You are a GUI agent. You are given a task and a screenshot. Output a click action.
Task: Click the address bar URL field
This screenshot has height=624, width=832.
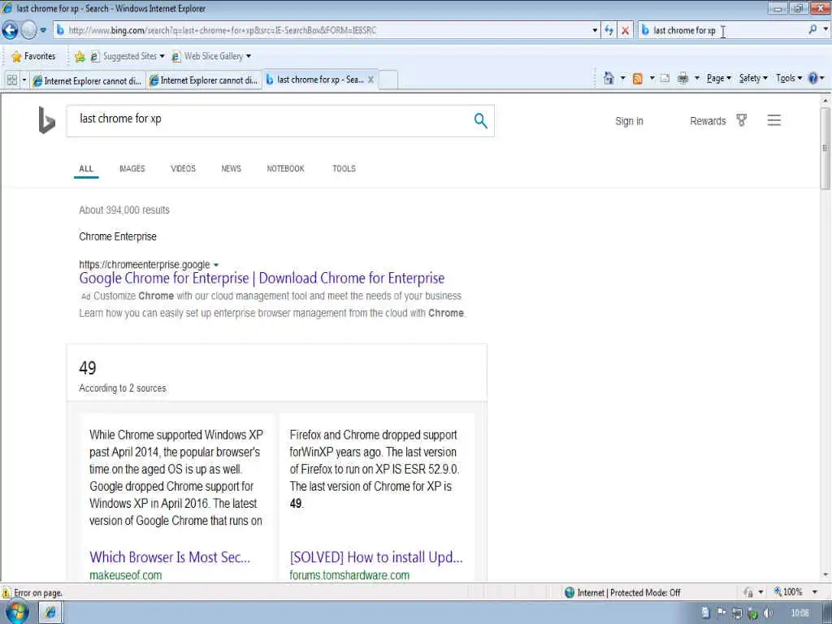[x=323, y=30]
